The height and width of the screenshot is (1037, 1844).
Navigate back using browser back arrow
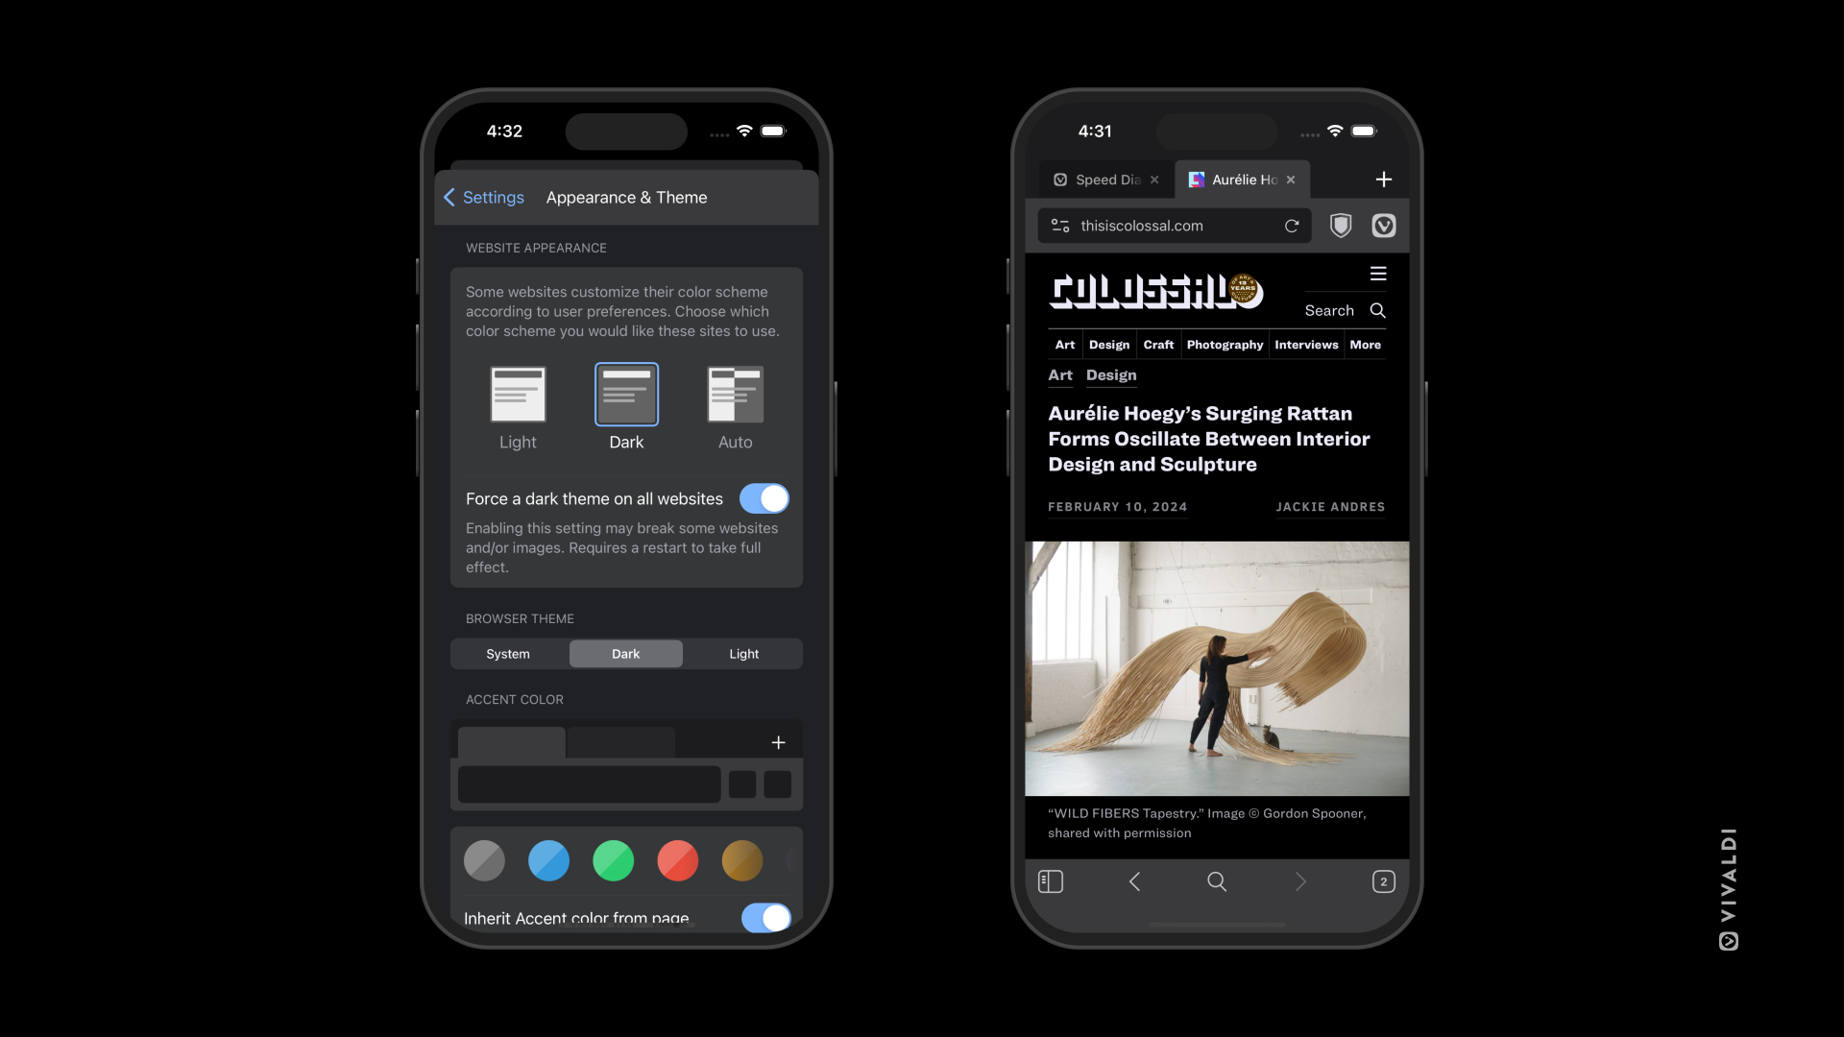click(1133, 881)
